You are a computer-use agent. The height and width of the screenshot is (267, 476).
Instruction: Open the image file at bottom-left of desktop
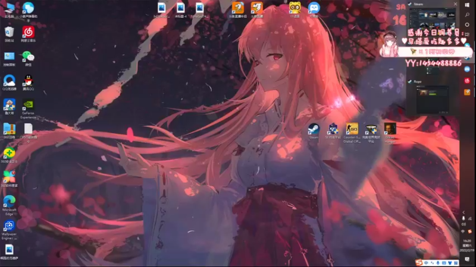10,253
